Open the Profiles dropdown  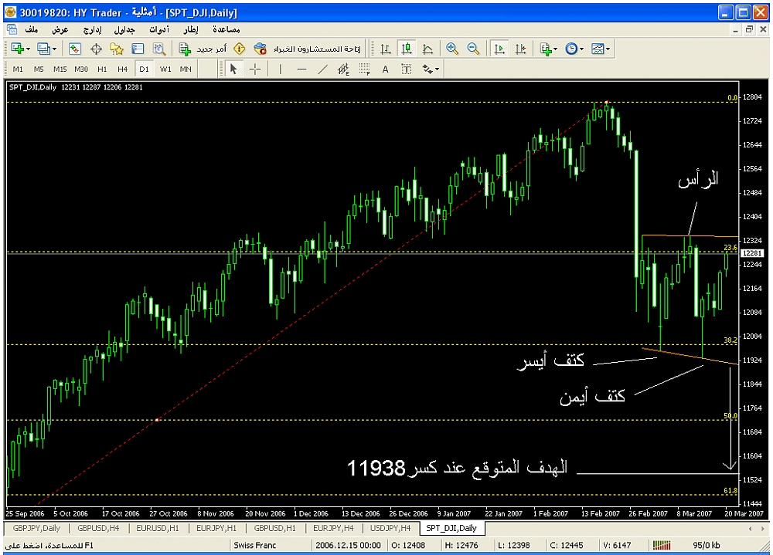47,49
